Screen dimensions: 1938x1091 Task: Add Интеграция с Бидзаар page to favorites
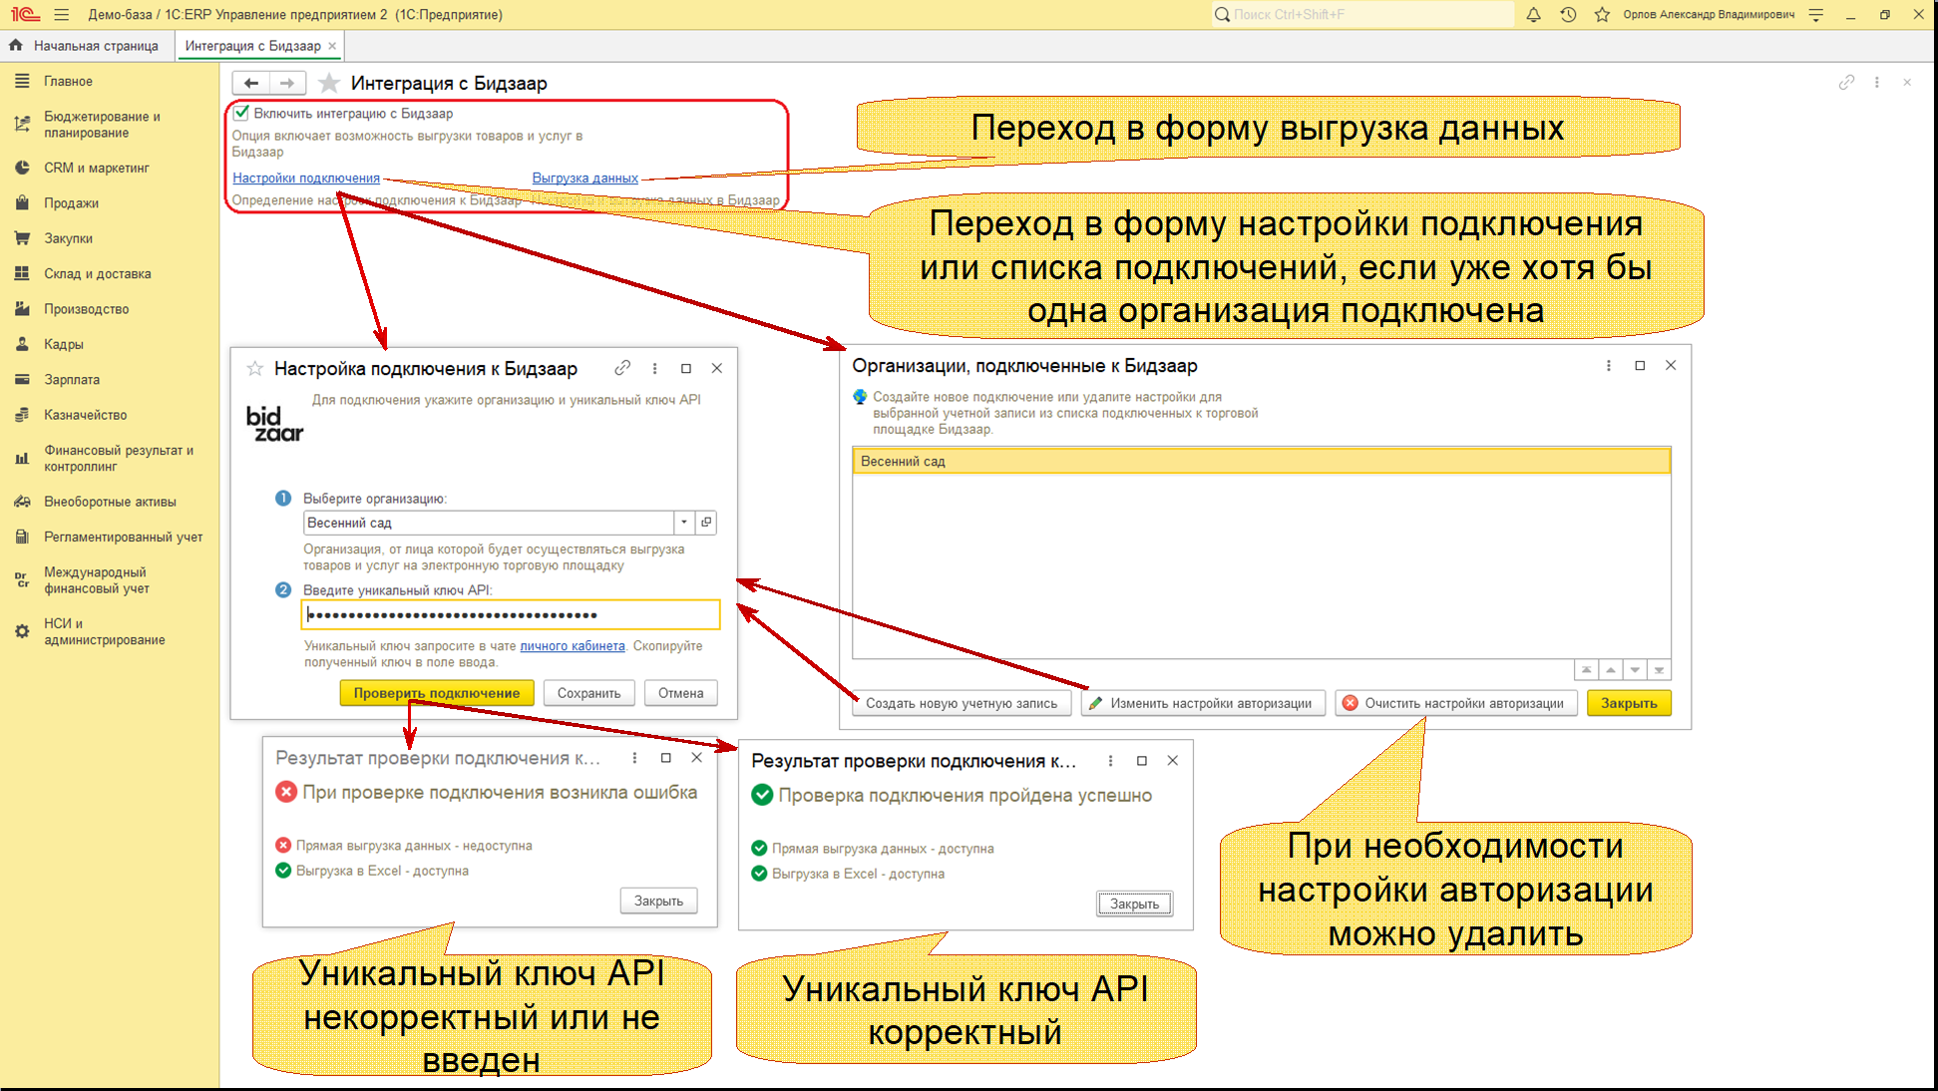click(329, 84)
